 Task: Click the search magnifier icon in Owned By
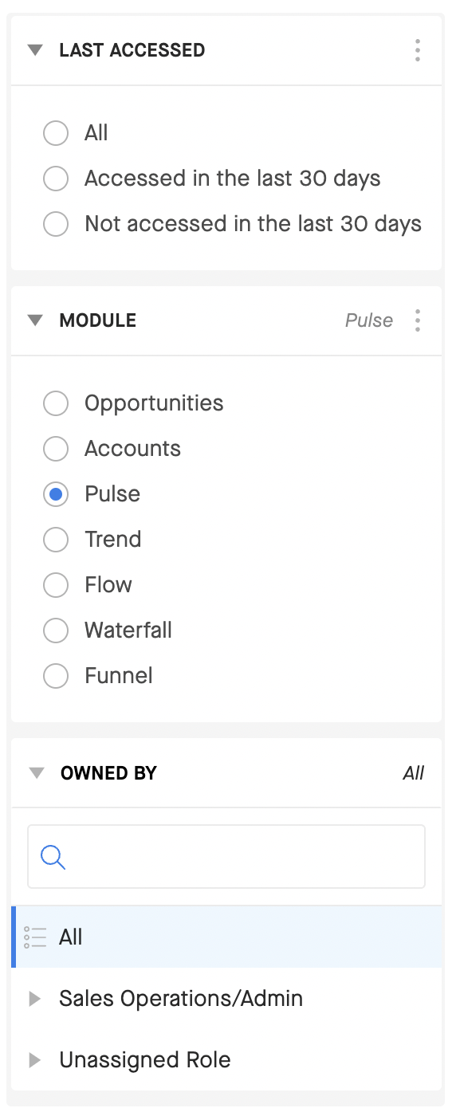pyautogui.click(x=53, y=857)
